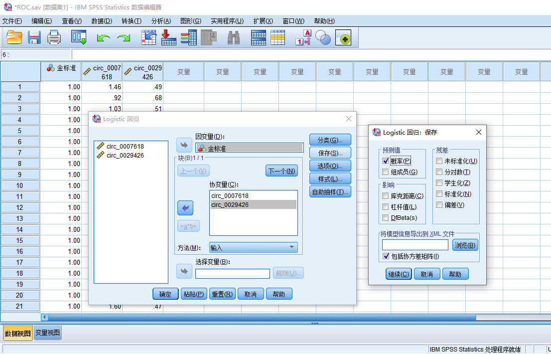Go to case toolbar icon

pos(148,37)
